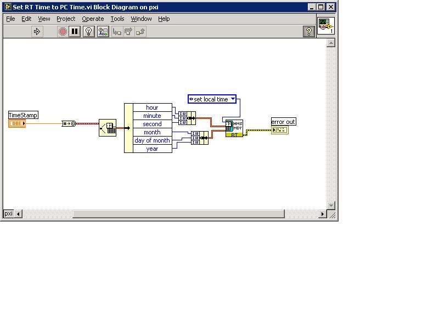
Task: Click the Step Into toolbar icon
Action: coord(117,32)
